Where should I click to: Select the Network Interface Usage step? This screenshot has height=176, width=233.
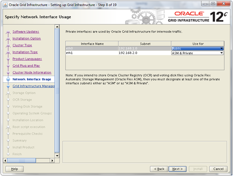point(32,79)
